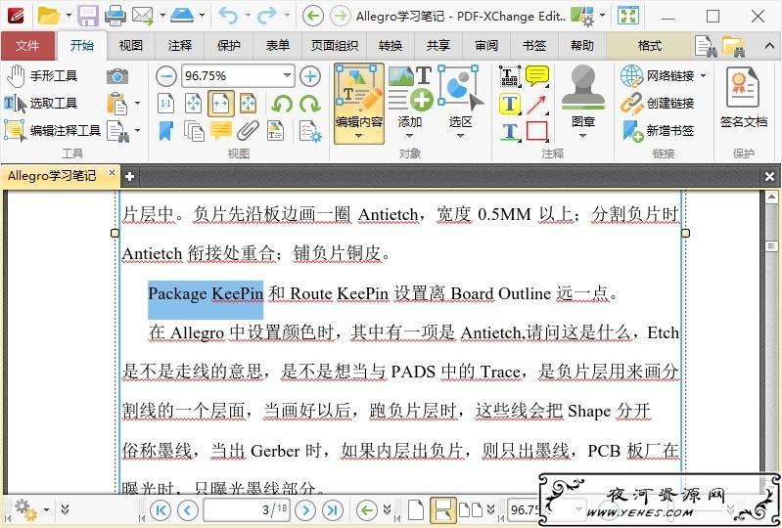The image size is (782, 528).
Task: Click the Fit Page icon
Action: [194, 104]
